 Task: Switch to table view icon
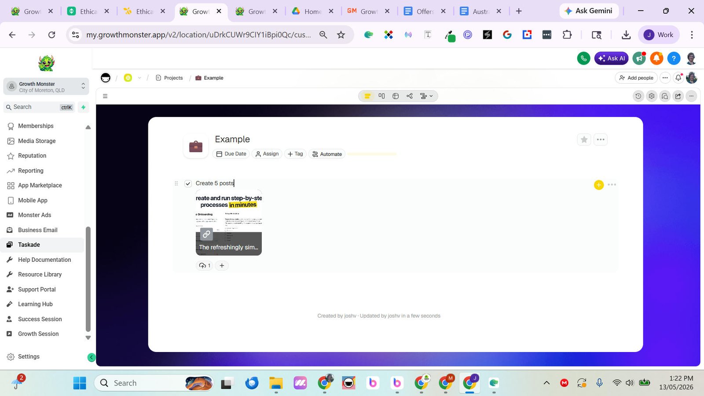[396, 96]
